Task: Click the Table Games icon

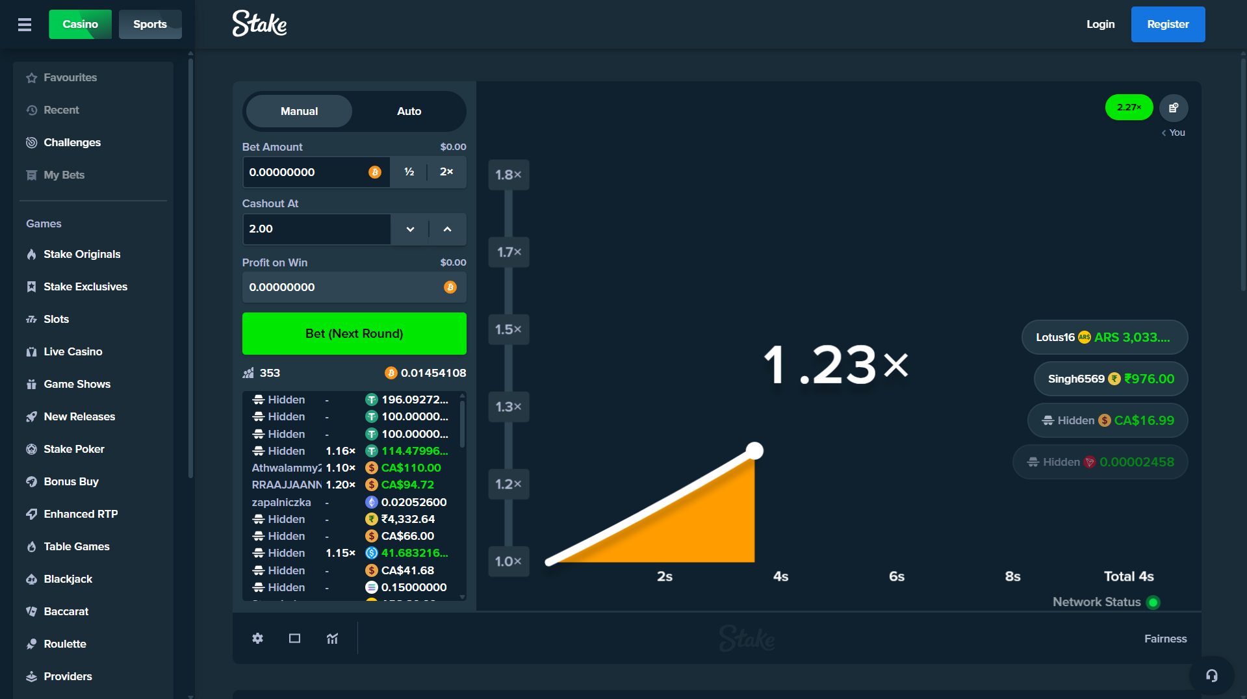Action: tap(31, 547)
